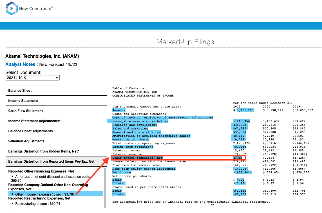Screen dimensions: 322x213
Task: Click the highlighted diluted EPS value 3.93
Action: (x=240, y=183)
